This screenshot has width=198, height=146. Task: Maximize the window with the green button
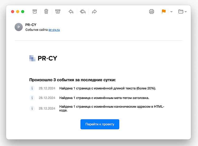click(x=23, y=12)
